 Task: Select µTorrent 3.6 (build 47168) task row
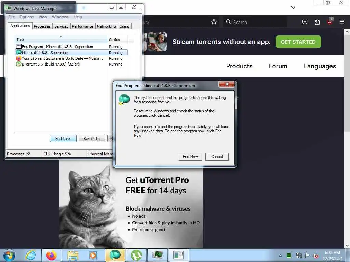click(x=71, y=64)
